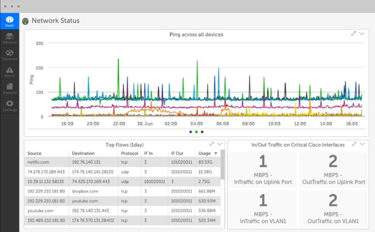The width and height of the screenshot is (375, 232).
Task: Click IF In value 101020011
Action: [155, 182]
